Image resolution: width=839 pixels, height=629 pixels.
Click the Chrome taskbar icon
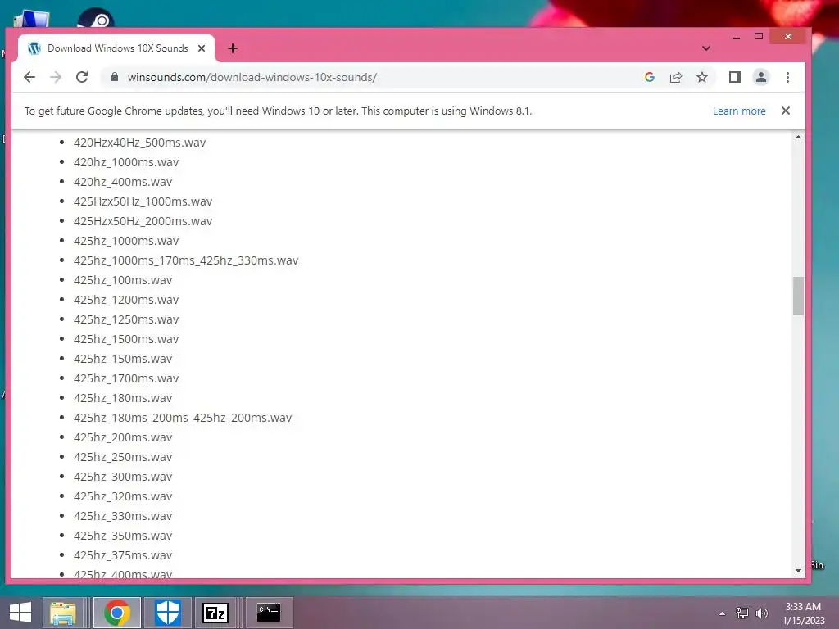[x=117, y=613]
